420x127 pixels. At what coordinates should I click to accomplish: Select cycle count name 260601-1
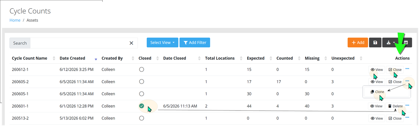pos(20,106)
